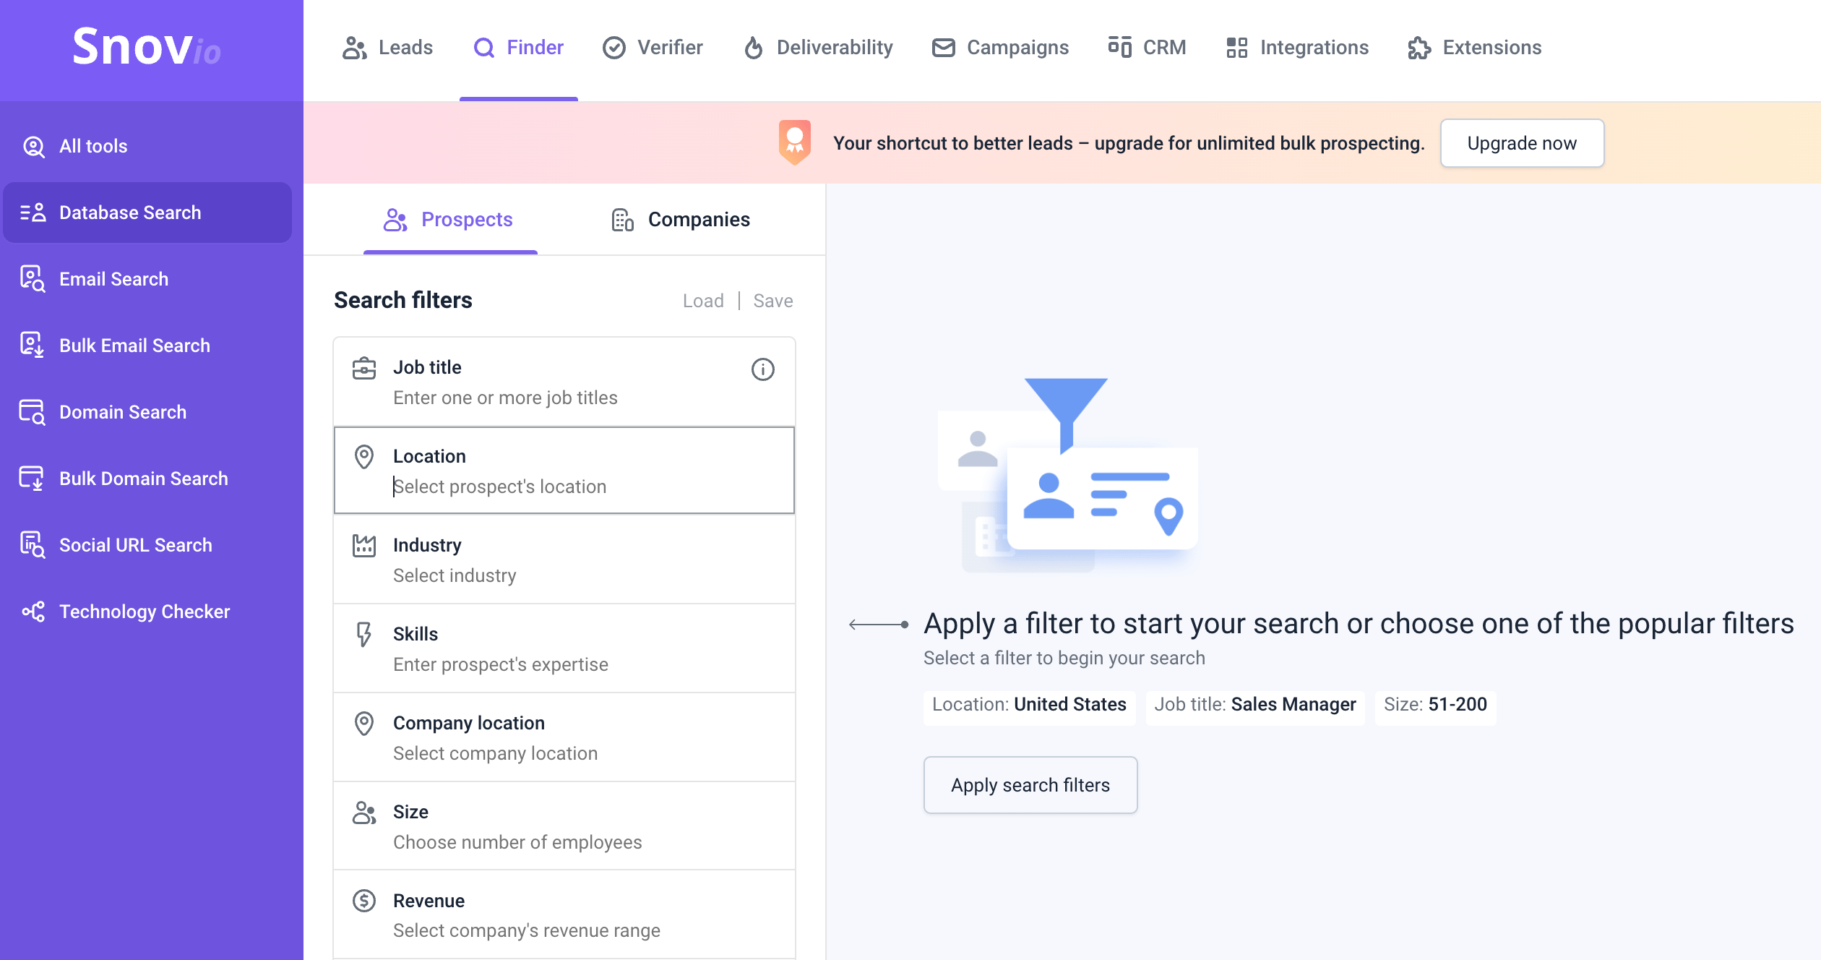The width and height of the screenshot is (1821, 960).
Task: Open the Campaigns section
Action: 999,47
